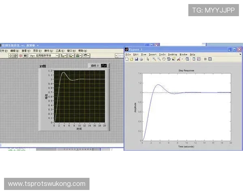Pause the VI with the Pause button
Screen dimensions: 243x194
click(25, 56)
